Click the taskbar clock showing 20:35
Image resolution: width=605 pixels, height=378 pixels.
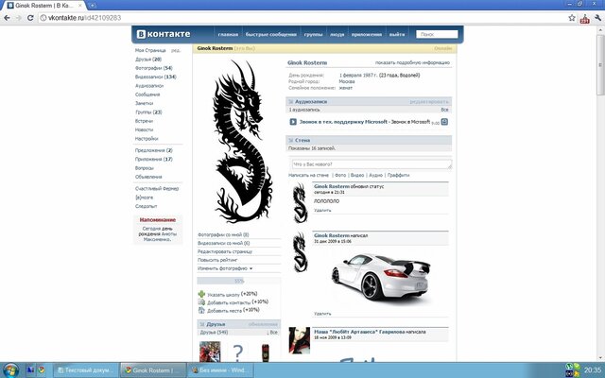593,370
